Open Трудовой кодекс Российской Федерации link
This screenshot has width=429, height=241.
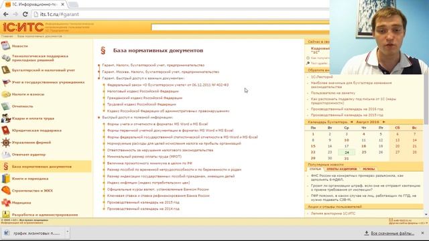[x=141, y=104]
